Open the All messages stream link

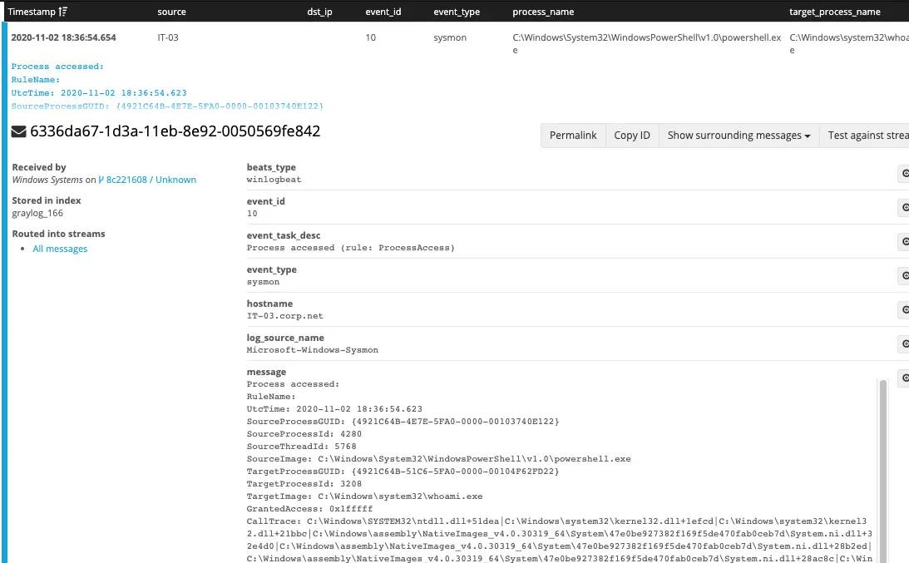[x=60, y=249]
